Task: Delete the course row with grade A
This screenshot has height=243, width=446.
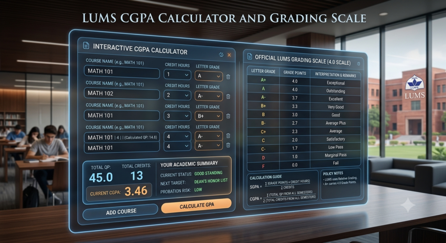Action: coord(228,77)
